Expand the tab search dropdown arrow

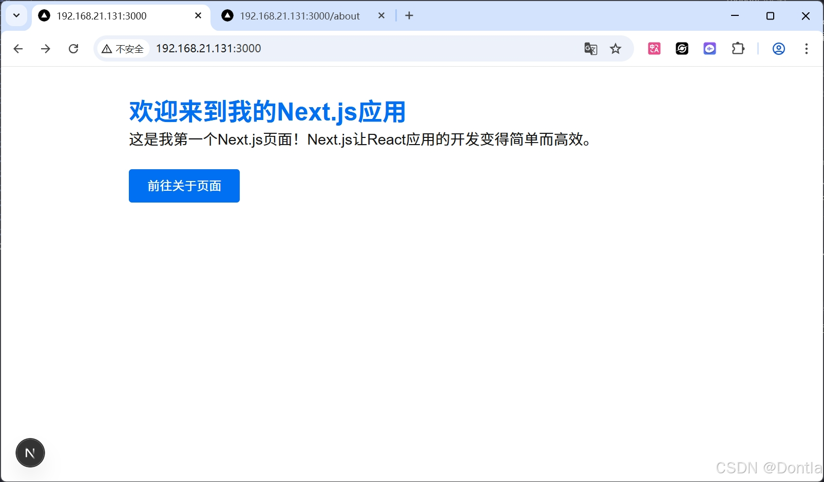point(16,15)
